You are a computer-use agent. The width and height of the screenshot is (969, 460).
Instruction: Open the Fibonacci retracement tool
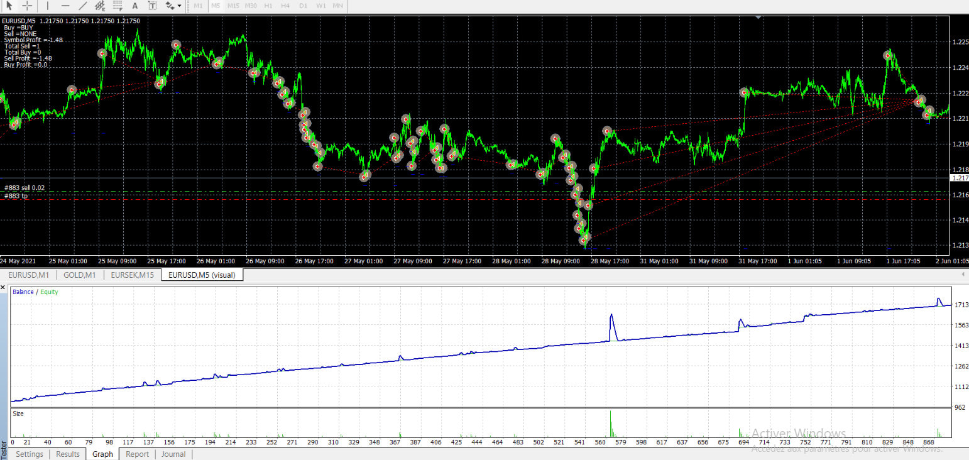(118, 6)
